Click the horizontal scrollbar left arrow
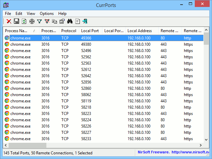Image resolution: width=212 pixels, height=159 pixels. pyautogui.click(x=6, y=145)
